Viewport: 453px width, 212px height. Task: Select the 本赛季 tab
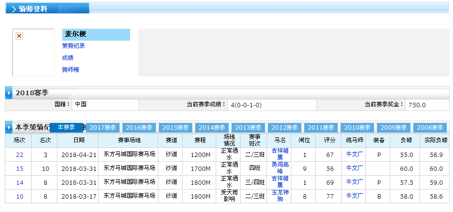[66, 127]
